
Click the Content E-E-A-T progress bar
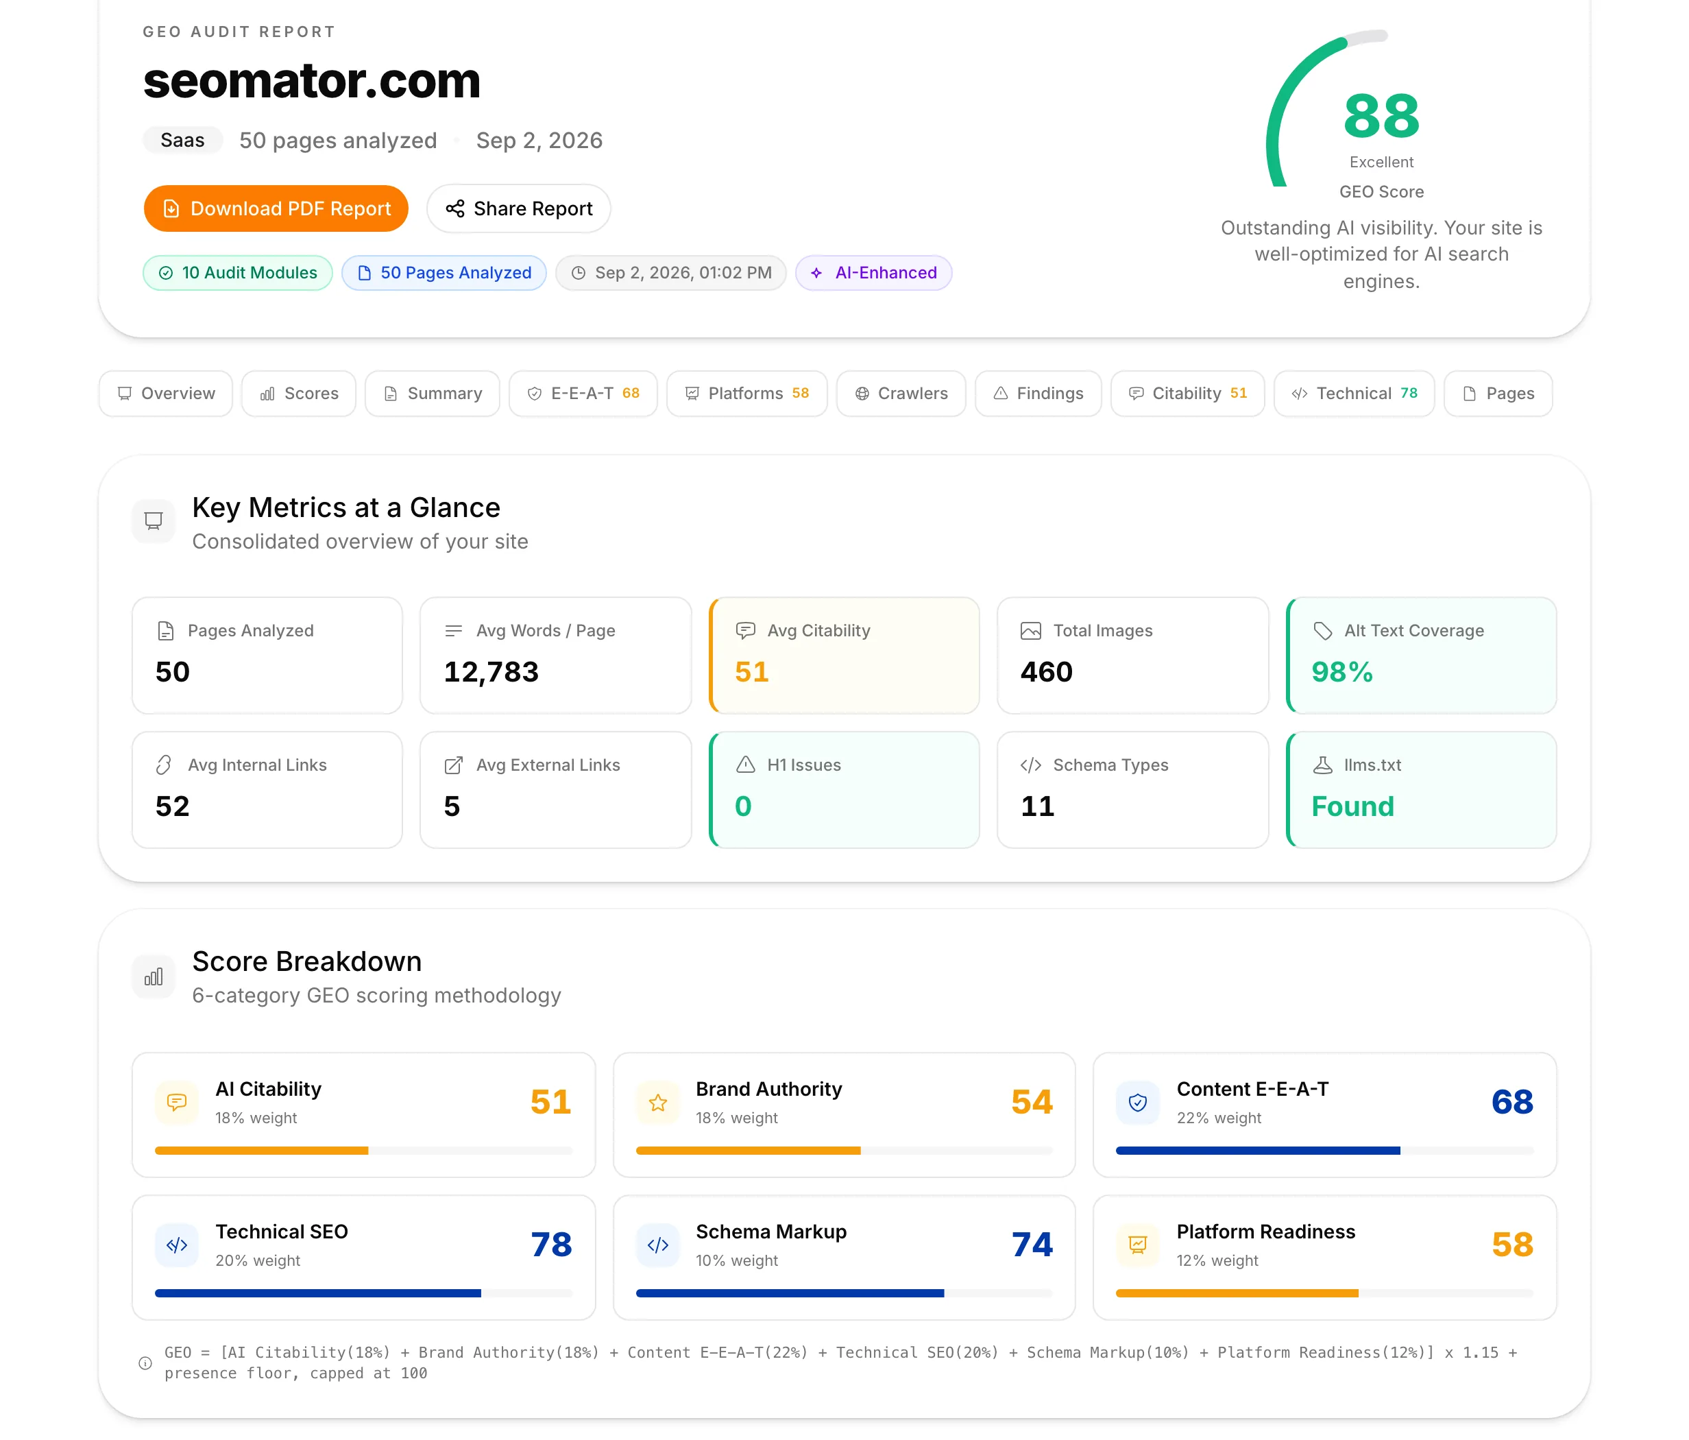coord(1324,1151)
